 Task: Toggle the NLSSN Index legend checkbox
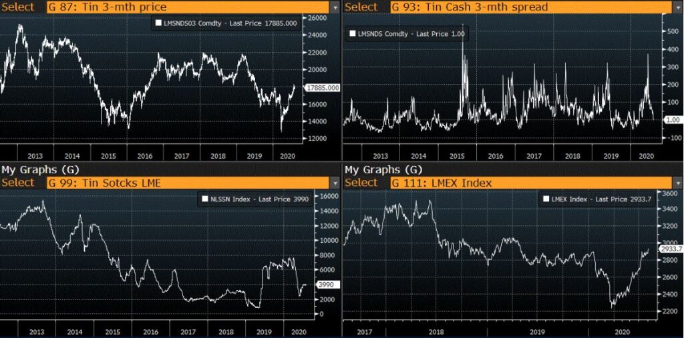pos(205,199)
